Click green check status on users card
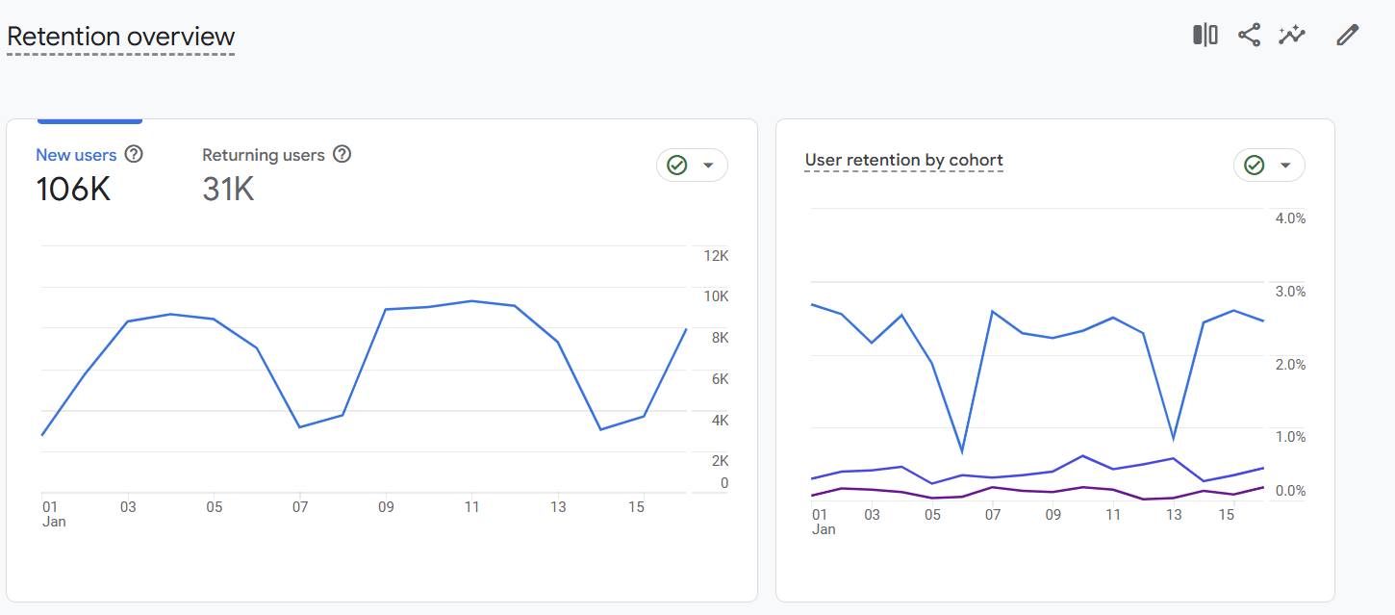 676,166
